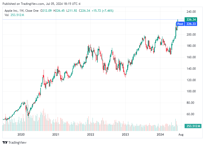Click the TradingView logo icon
Image resolution: width=205 pixels, height=147 pixels.
coord(5,143)
